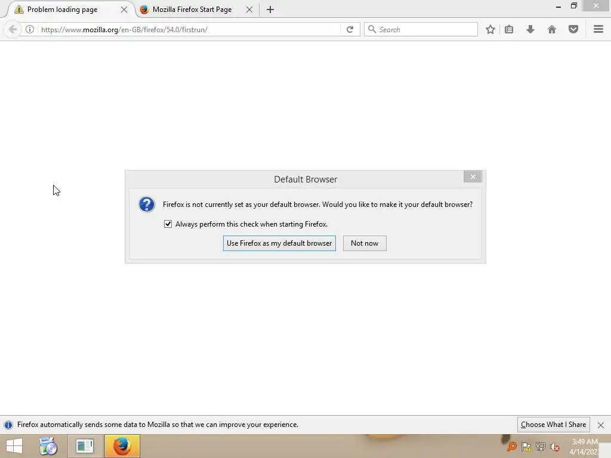This screenshot has height=458, width=611.
Task: Click Choose What I Share button
Action: pos(553,425)
